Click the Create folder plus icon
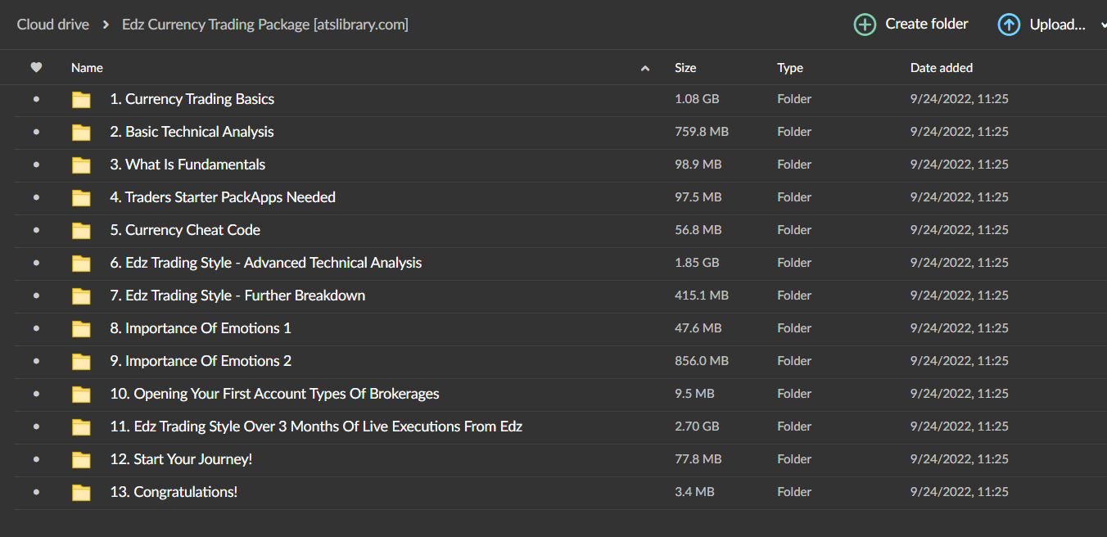 865,25
